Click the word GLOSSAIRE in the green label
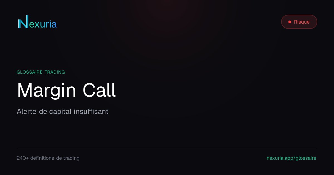Image resolution: width=334 pixels, height=175 pixels. (30, 72)
